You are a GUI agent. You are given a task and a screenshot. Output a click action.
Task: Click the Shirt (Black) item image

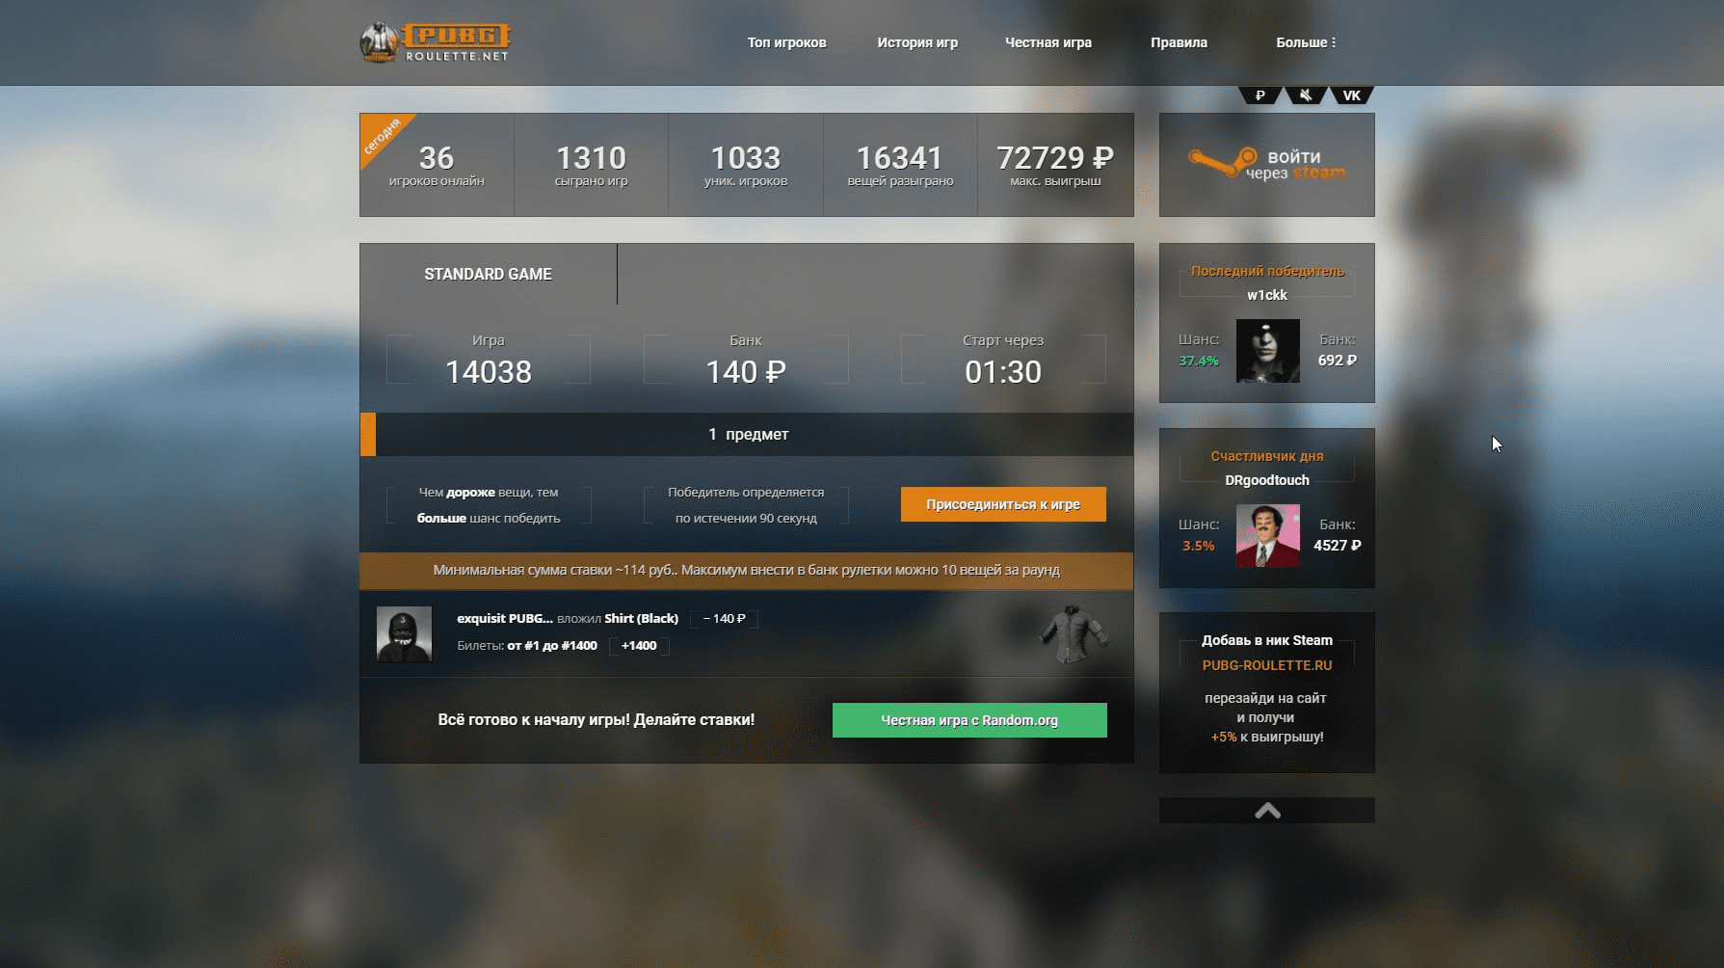click(1074, 634)
